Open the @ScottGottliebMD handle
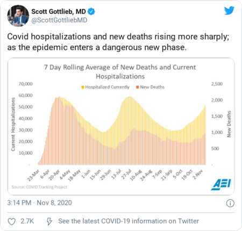 pyautogui.click(x=59, y=20)
